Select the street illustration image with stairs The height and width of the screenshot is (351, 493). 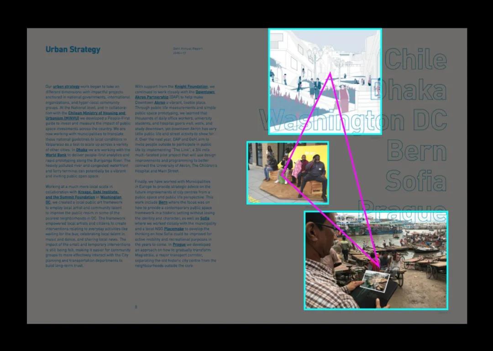pyautogui.click(x=325, y=82)
